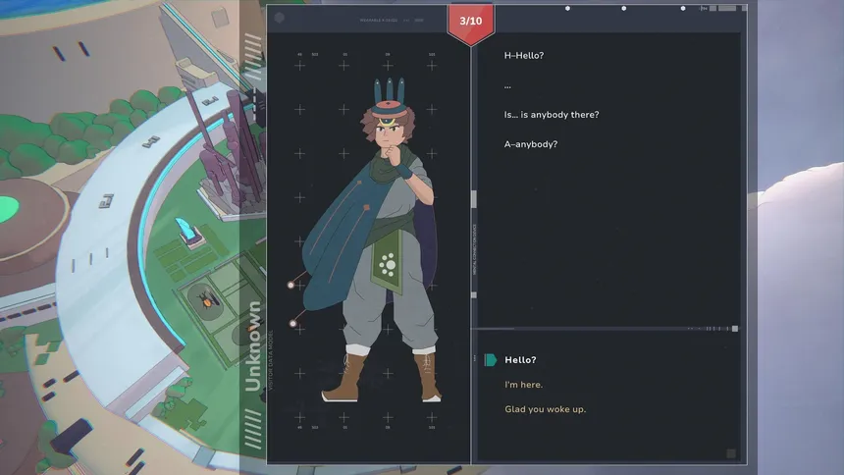The height and width of the screenshot is (475, 844).
Task: Click the small grey square in the top-right header
Action: [712, 9]
